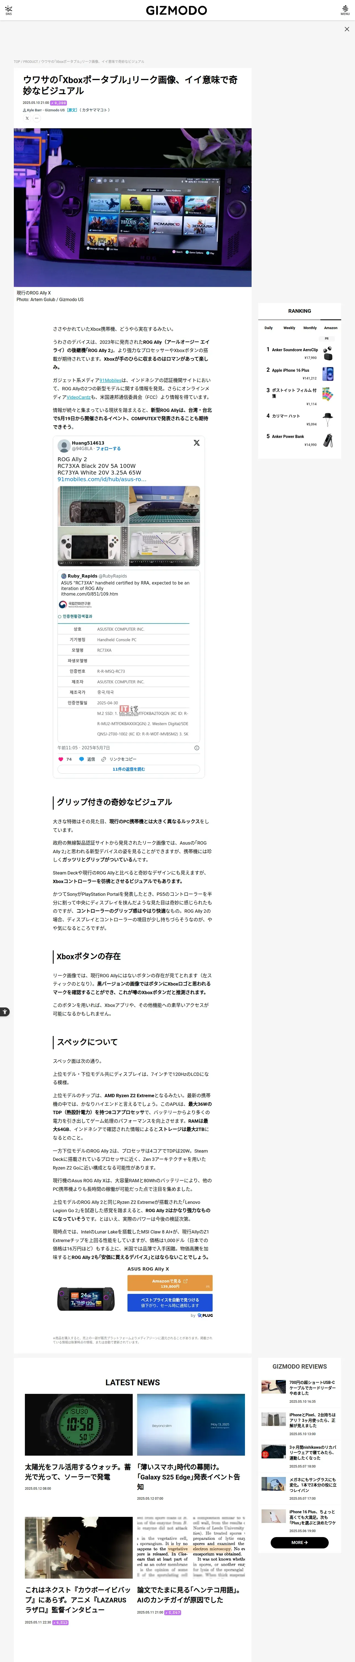
Task: Click the hero ROG Ally X photo
Action: coord(133,207)
